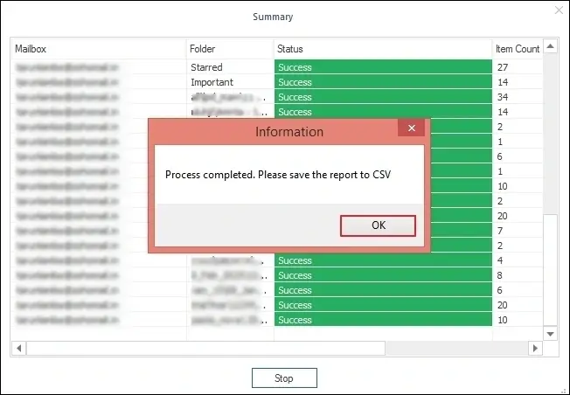The height and width of the screenshot is (395, 570).
Task: Click item count 34
Action: [x=503, y=97]
